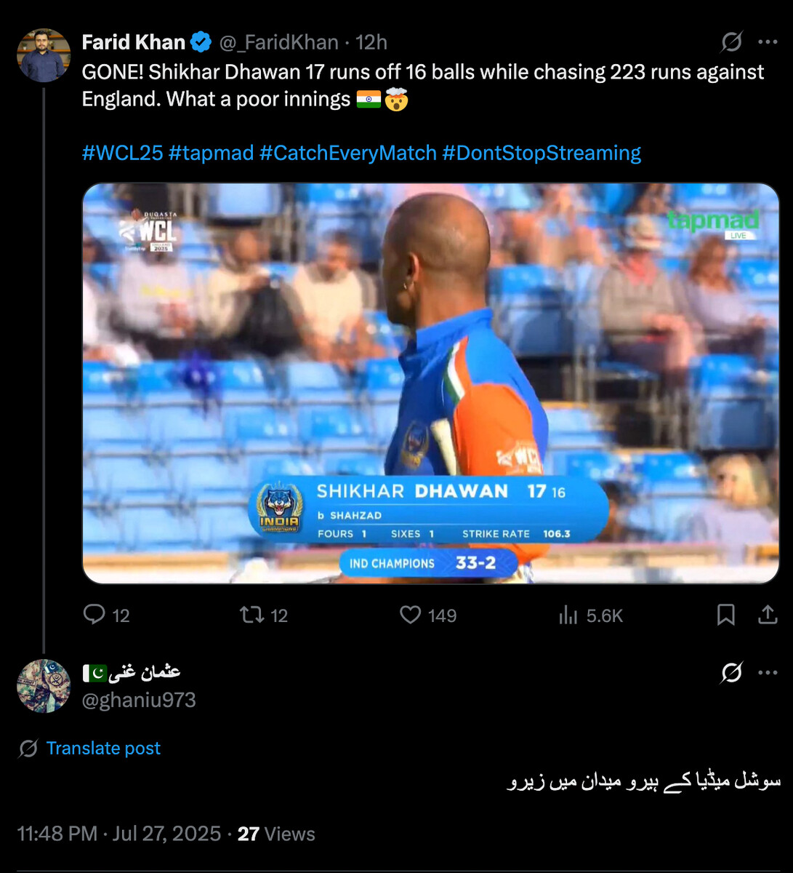Open Grok icon on the ghaniu973 reply
The image size is (793, 873).
(x=732, y=673)
